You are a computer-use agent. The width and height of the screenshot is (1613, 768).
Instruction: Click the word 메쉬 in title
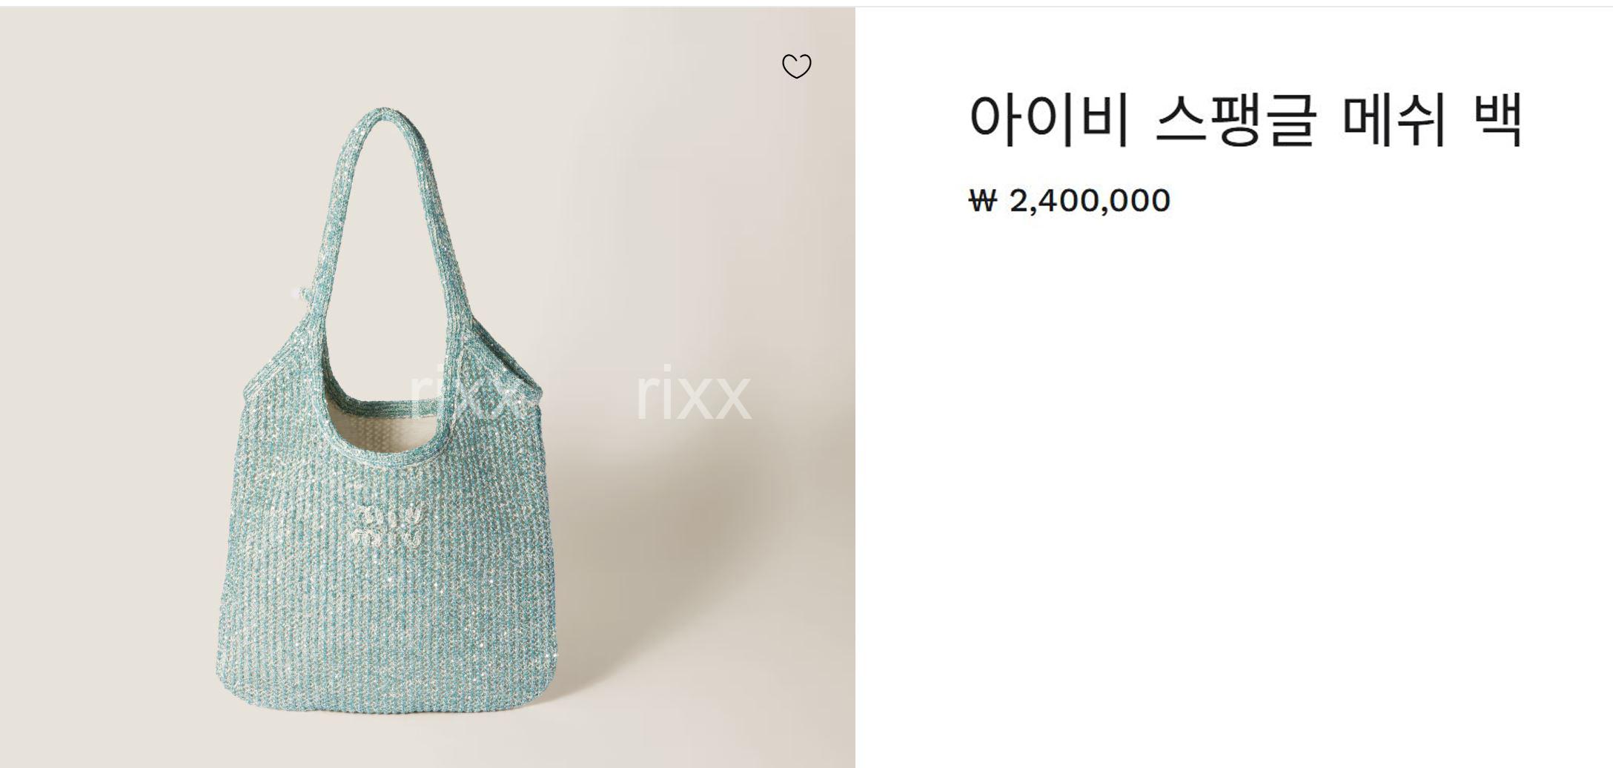1394,120
